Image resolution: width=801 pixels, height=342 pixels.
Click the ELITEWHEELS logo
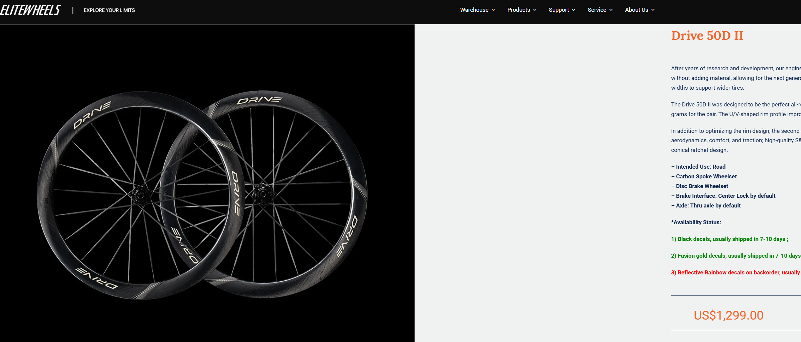pyautogui.click(x=30, y=10)
